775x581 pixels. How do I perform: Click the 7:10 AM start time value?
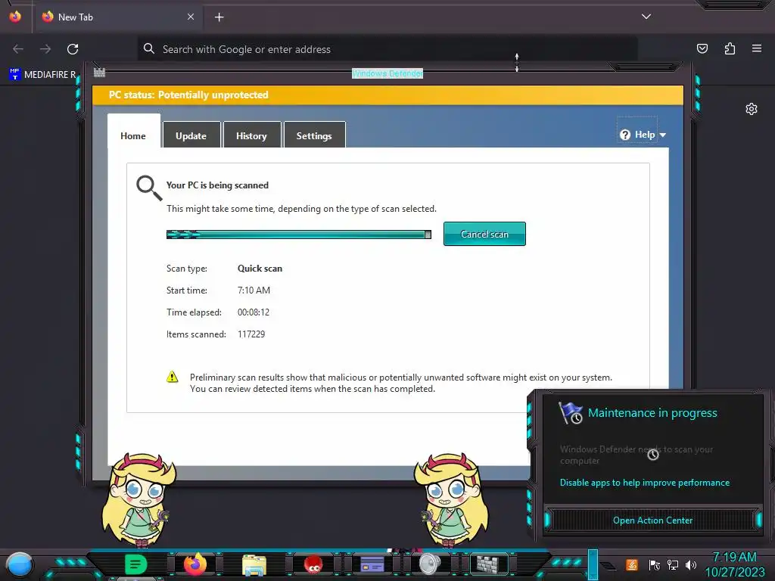(254, 290)
